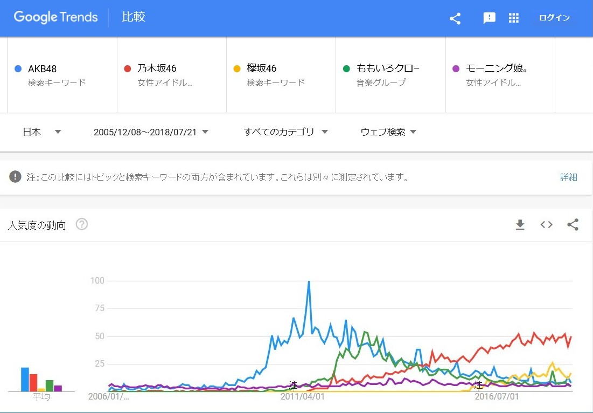This screenshot has width=593, height=413.
Task: Open help for 人気度の動向
Action: (x=82, y=225)
